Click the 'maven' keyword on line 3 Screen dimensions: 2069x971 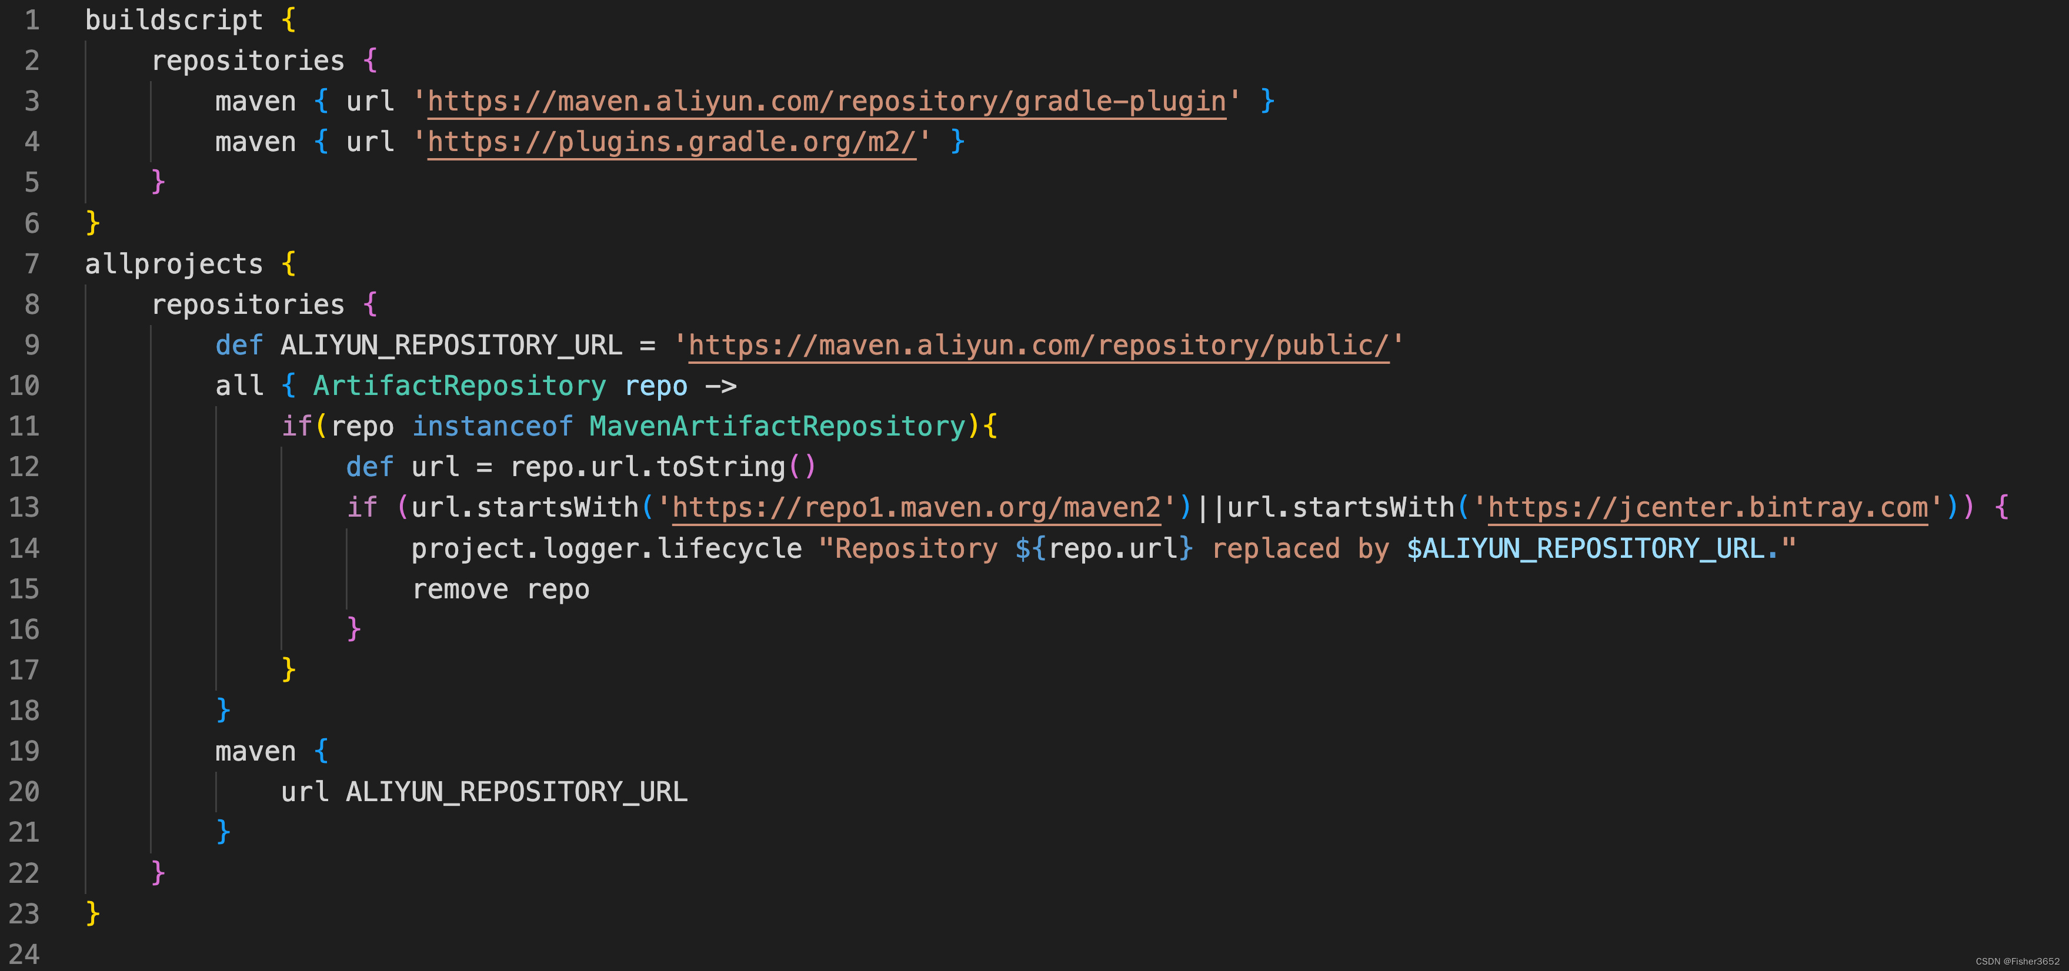pos(255,101)
